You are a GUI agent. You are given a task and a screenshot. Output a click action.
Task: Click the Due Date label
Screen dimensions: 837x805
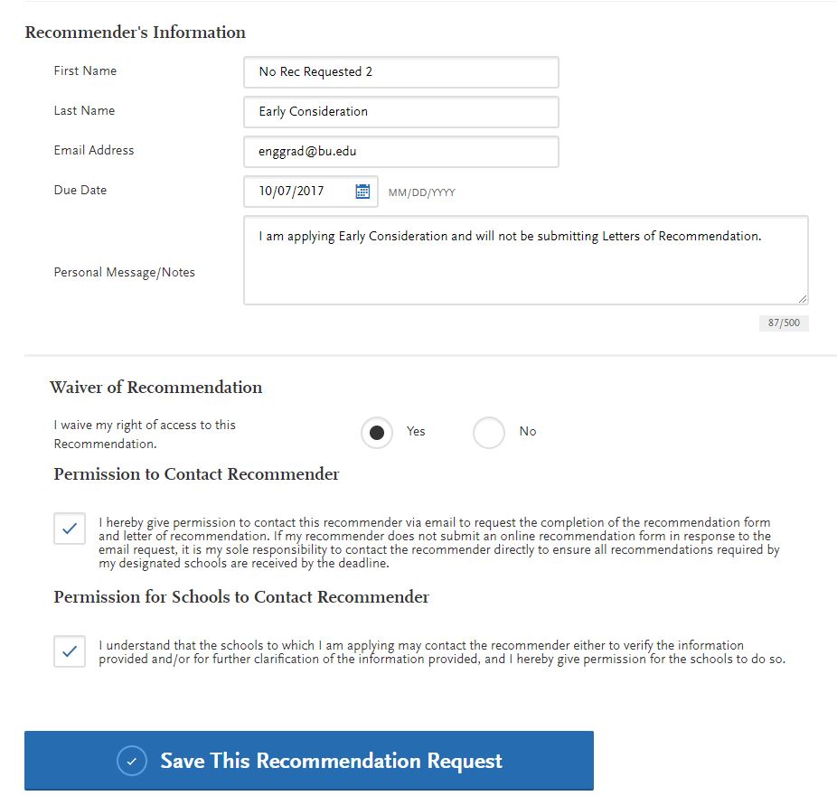point(80,191)
